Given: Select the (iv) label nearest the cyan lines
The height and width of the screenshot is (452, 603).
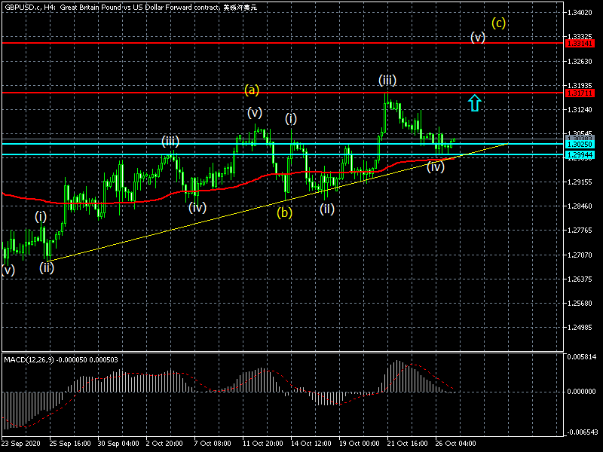Looking at the screenshot, I should (x=436, y=167).
